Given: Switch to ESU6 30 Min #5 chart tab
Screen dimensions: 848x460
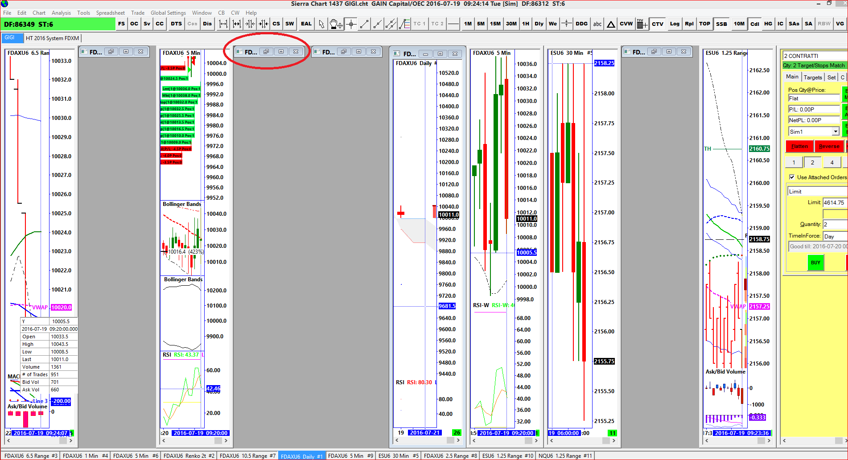Looking at the screenshot, I should 399,456.
